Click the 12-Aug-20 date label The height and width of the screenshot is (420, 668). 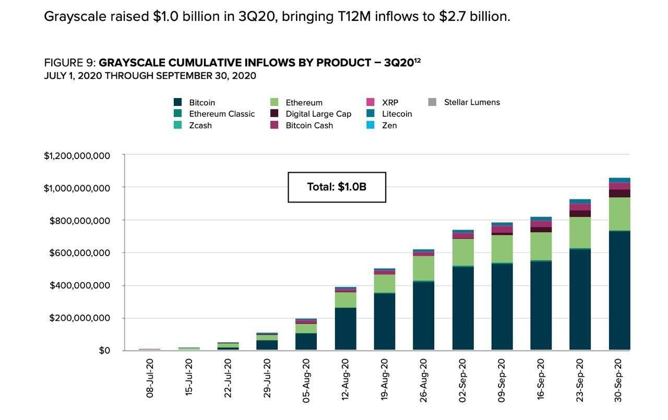(345, 380)
